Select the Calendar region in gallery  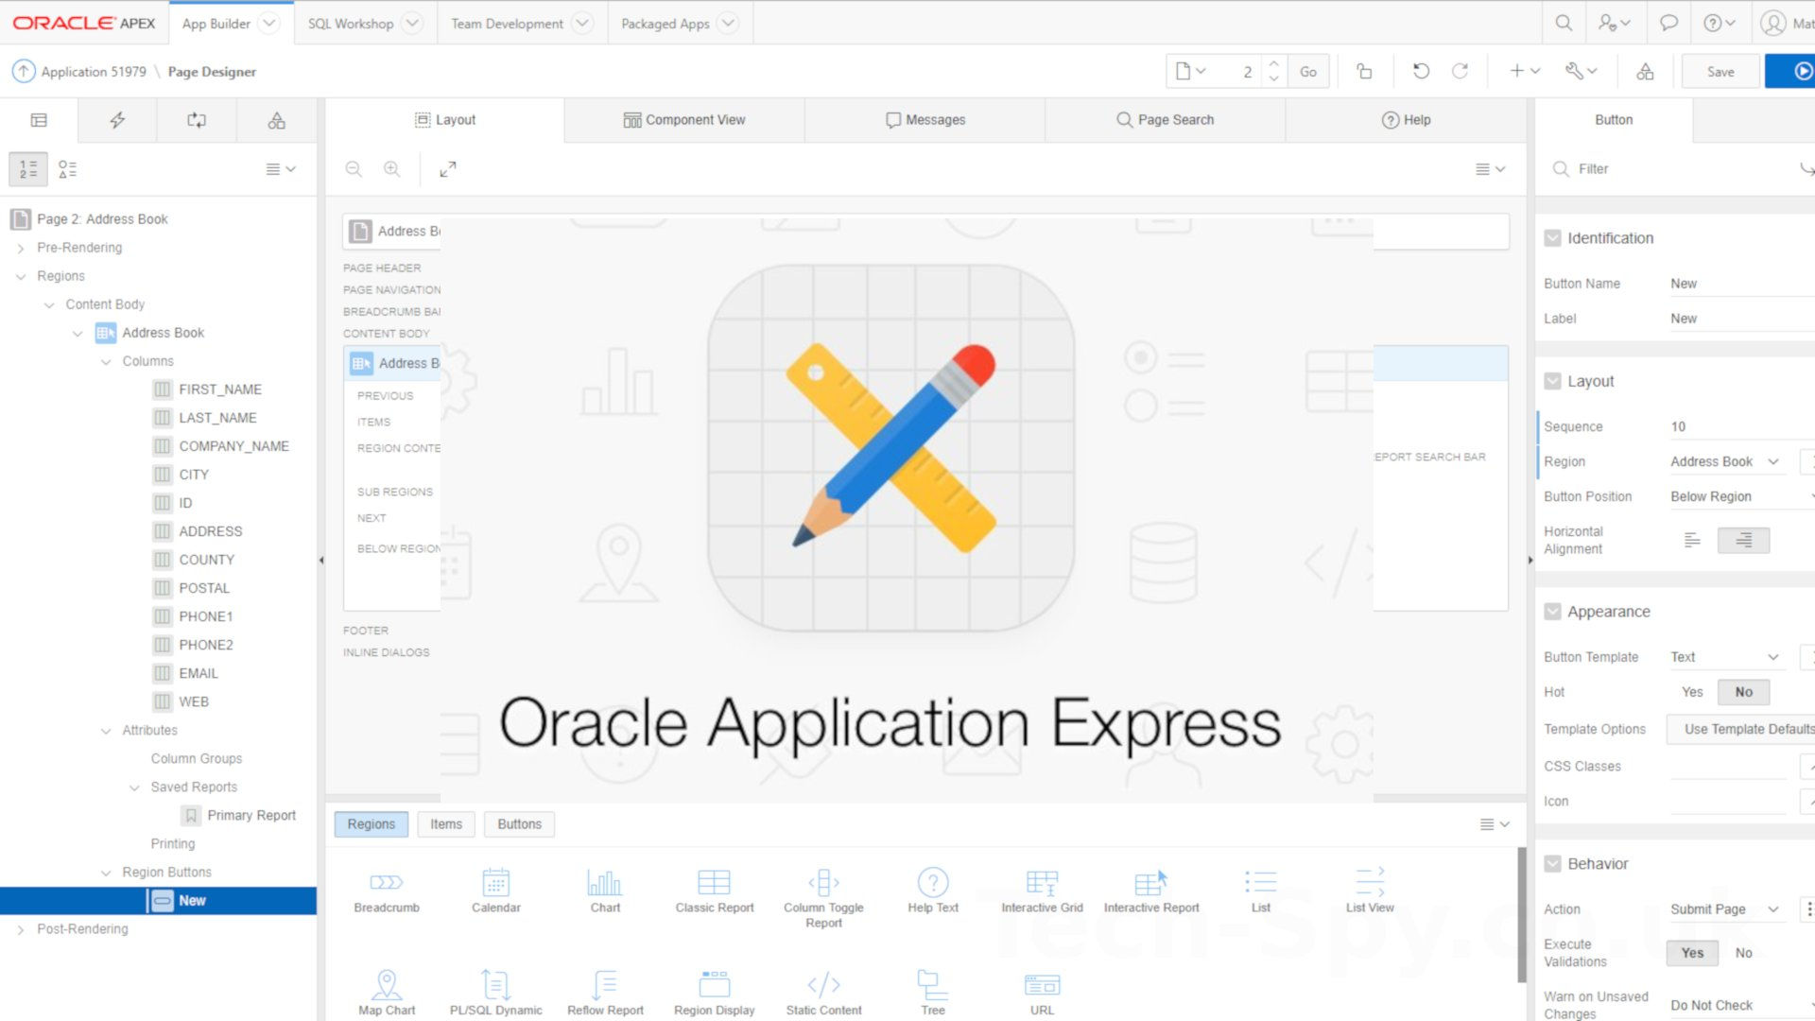[495, 891]
